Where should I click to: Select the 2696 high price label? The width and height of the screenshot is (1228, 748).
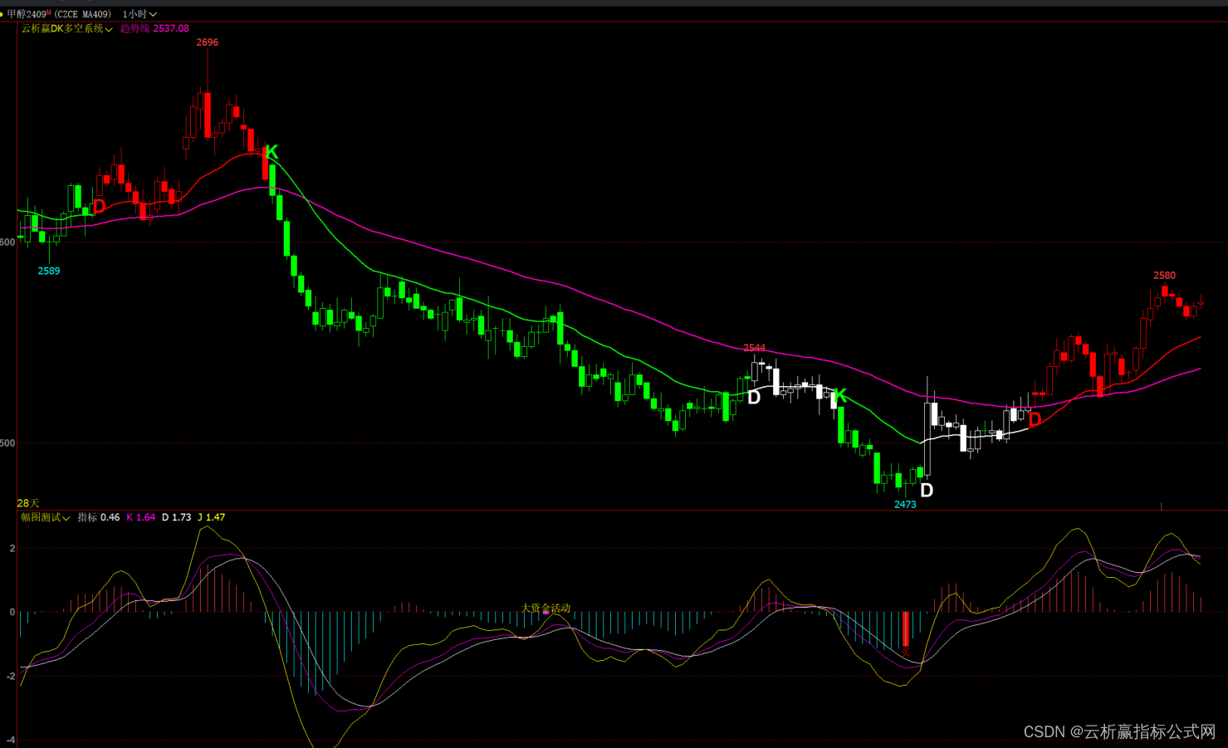[x=208, y=42]
